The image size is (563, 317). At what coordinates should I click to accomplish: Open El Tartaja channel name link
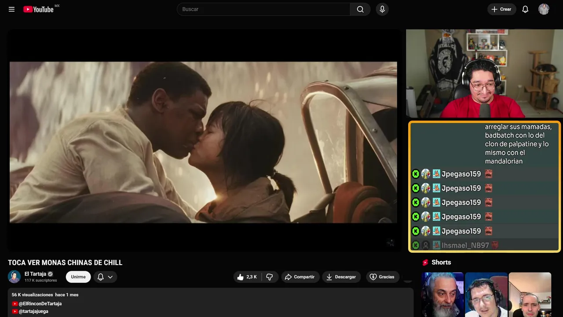point(35,274)
